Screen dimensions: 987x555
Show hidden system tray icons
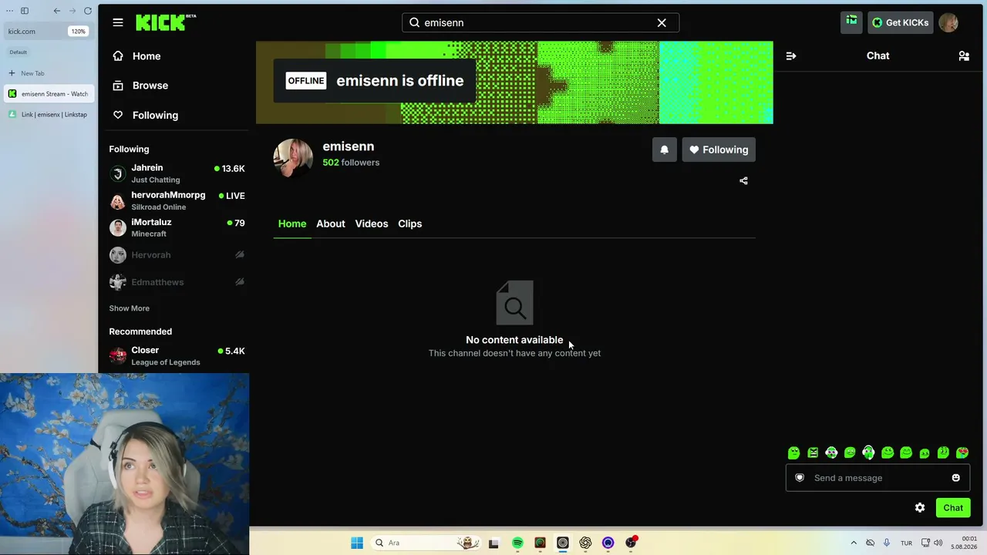[x=854, y=543]
